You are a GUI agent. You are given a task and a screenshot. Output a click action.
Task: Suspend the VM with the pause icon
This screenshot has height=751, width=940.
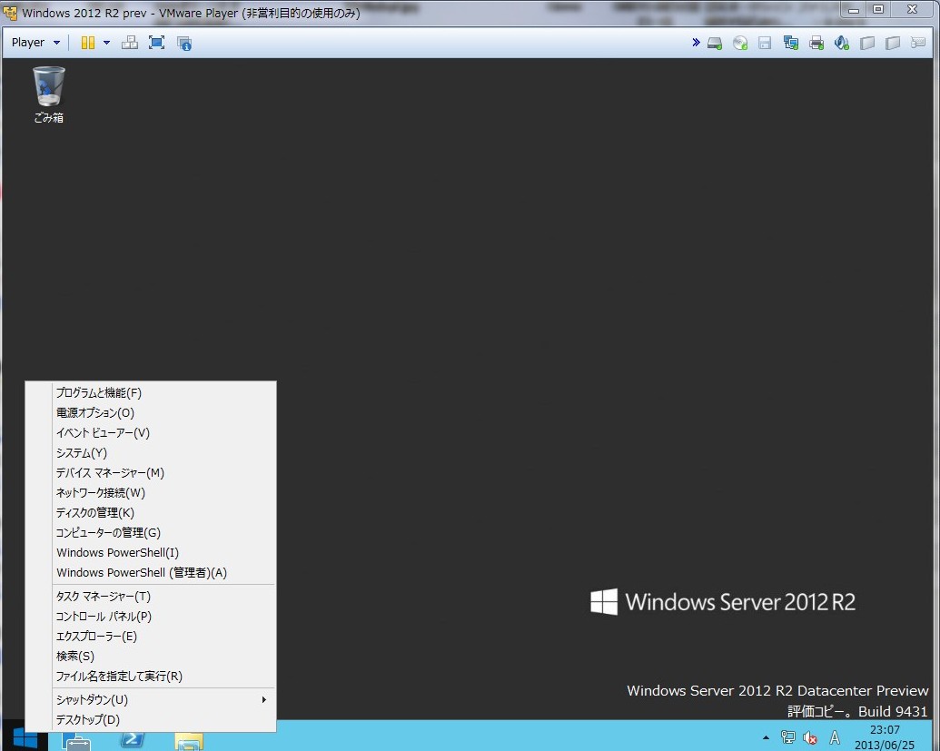click(x=89, y=42)
